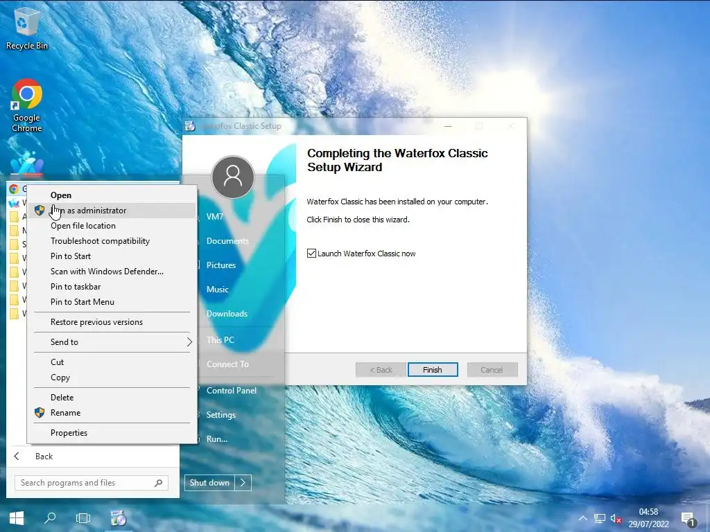710x532 pixels.
Task: Open Properties from context menu
Action: pyautogui.click(x=112, y=433)
